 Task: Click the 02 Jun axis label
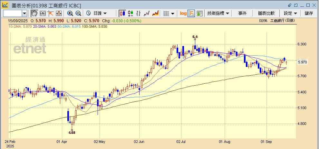[x=140, y=142]
